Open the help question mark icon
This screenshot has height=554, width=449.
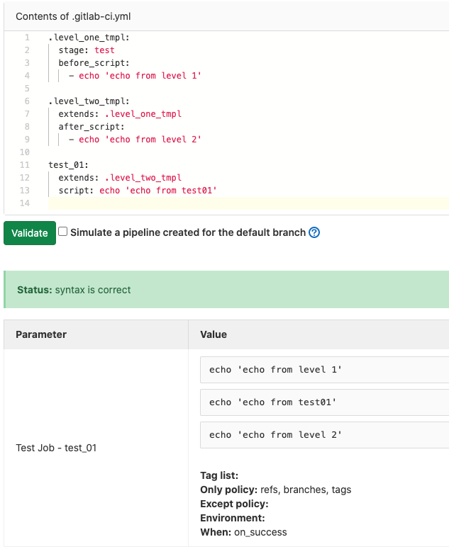[x=314, y=232]
